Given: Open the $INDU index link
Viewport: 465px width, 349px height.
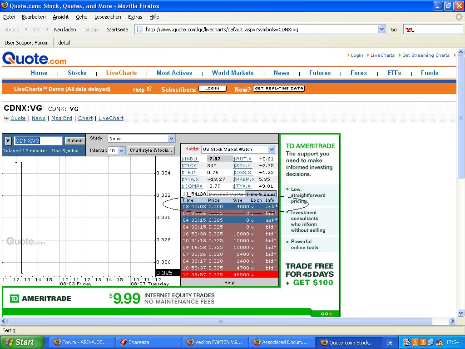Looking at the screenshot, I should 189,159.
